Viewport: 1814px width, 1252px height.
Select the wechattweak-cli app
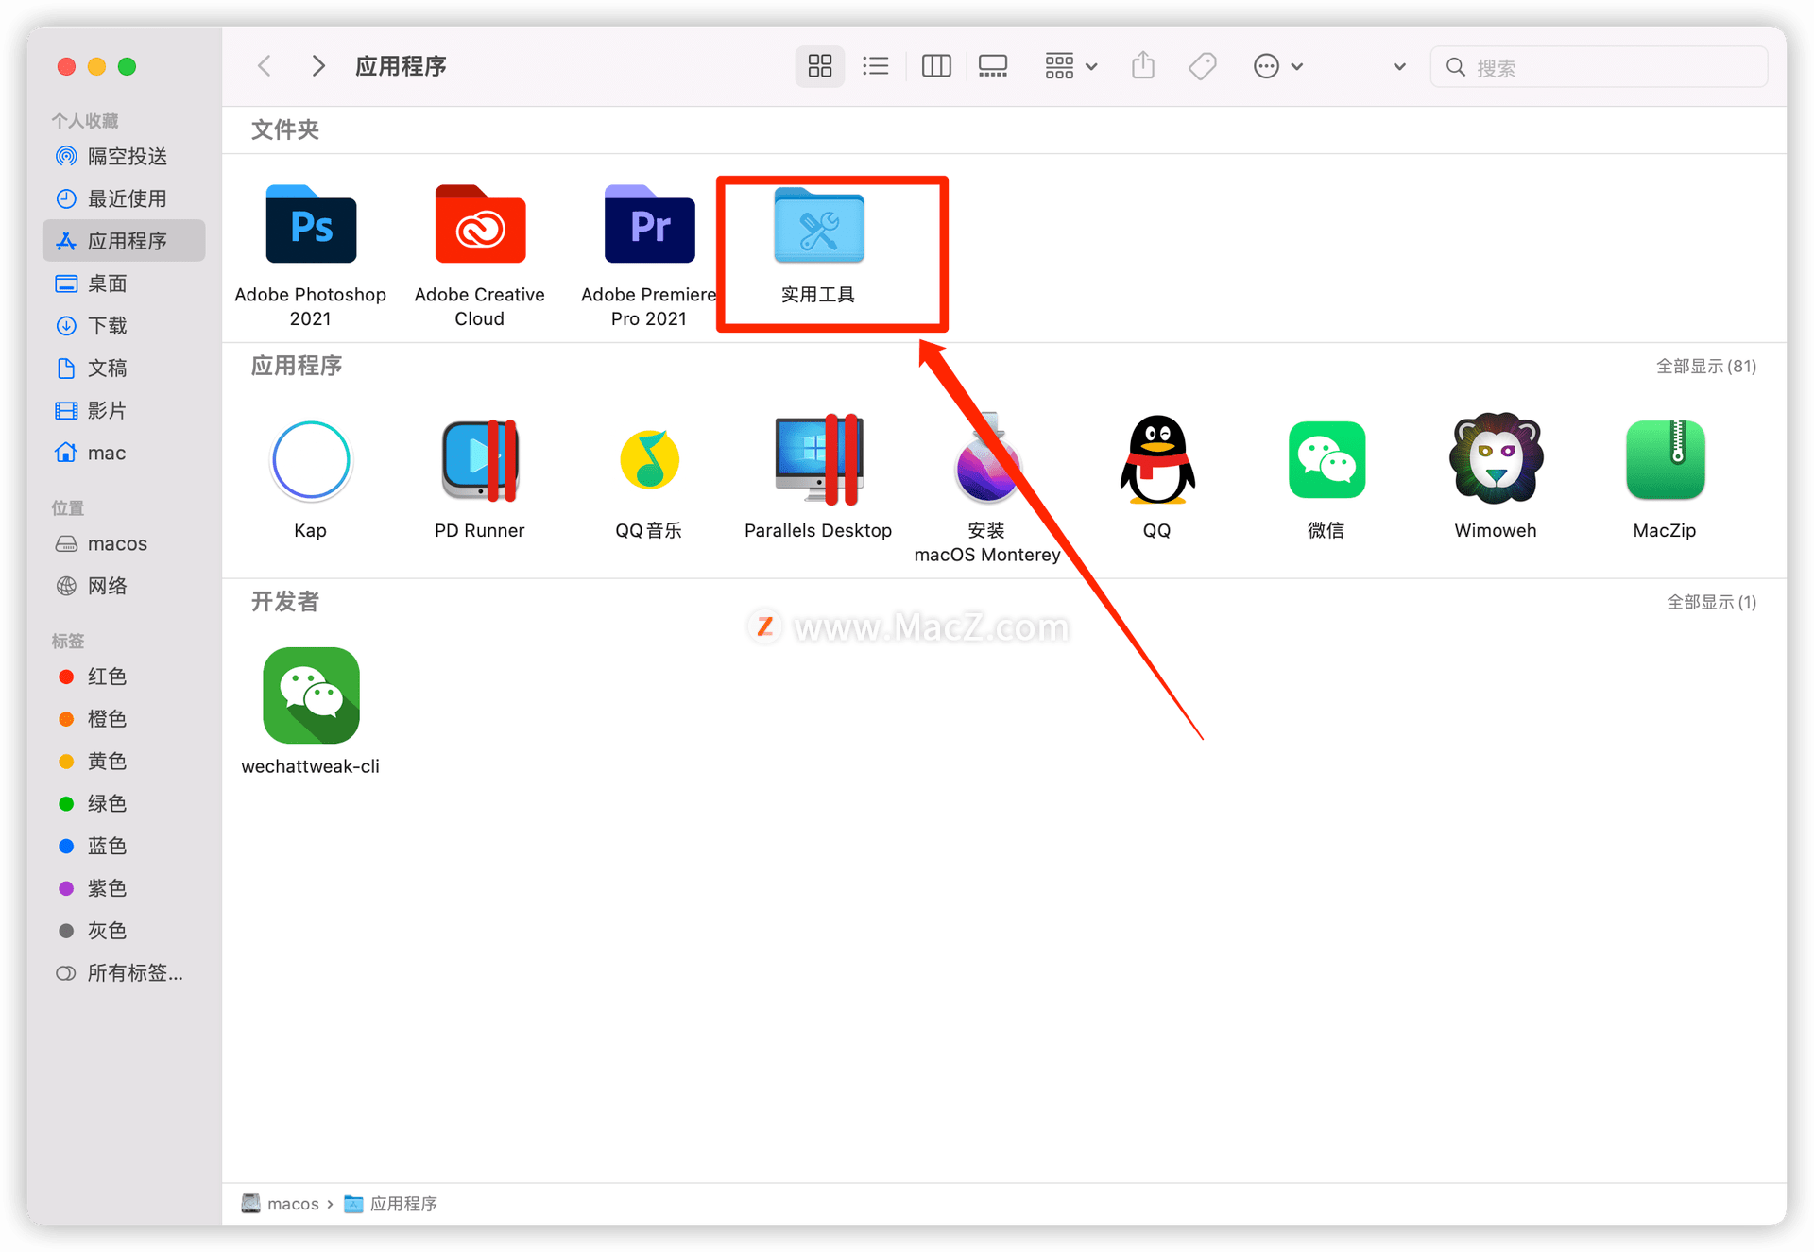(x=311, y=695)
